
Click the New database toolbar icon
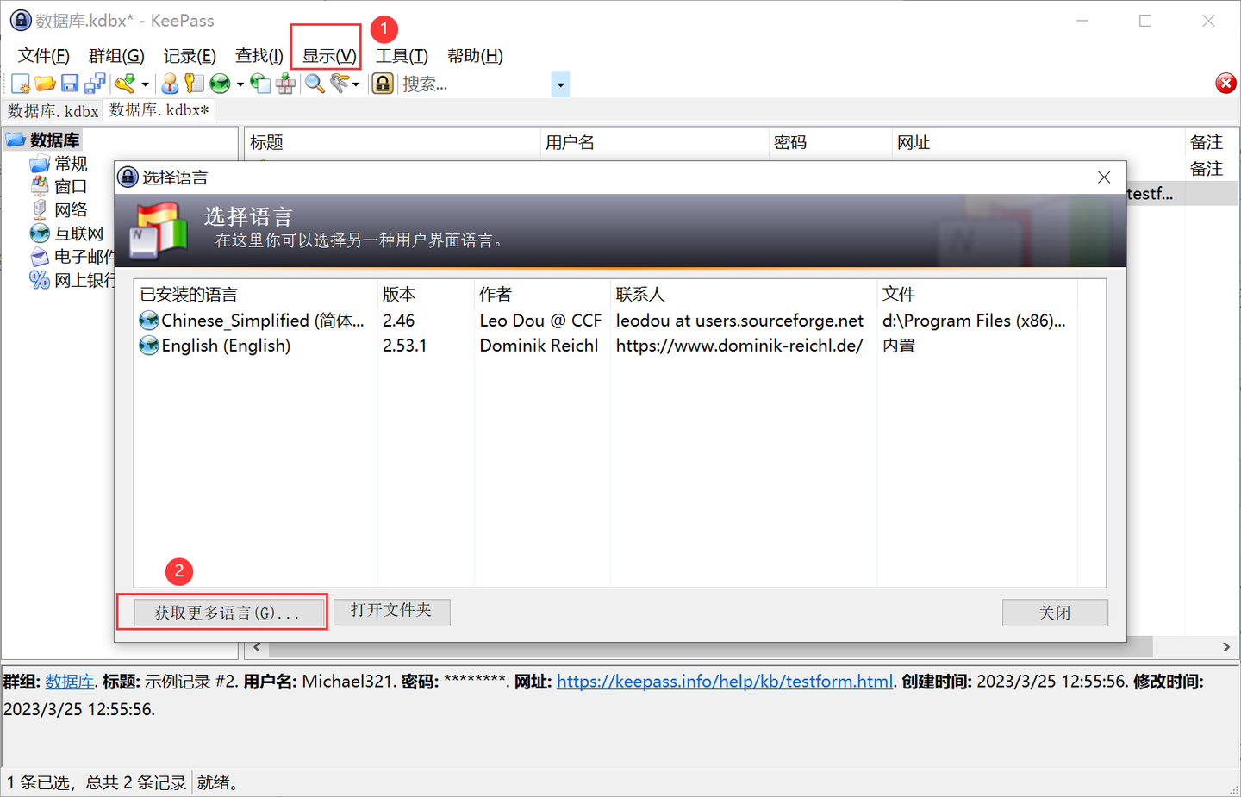[21, 84]
